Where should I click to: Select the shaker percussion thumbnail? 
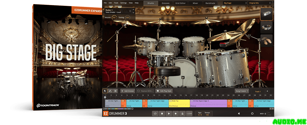point(267,14)
